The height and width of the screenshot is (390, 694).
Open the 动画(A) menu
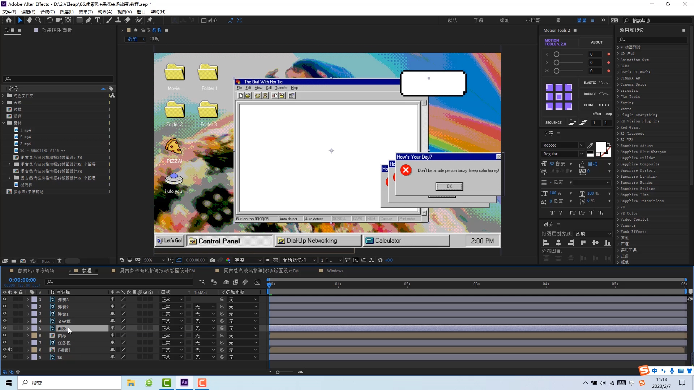click(105, 12)
